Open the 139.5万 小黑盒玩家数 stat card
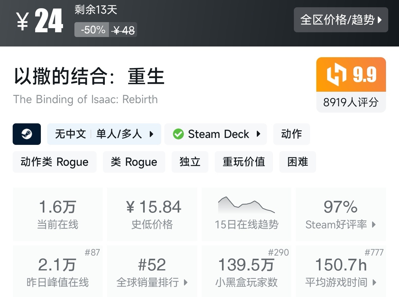 pyautogui.click(x=246, y=272)
